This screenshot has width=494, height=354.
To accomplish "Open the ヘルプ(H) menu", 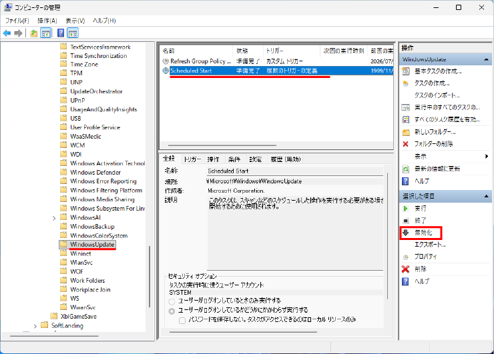I will tap(104, 21).
